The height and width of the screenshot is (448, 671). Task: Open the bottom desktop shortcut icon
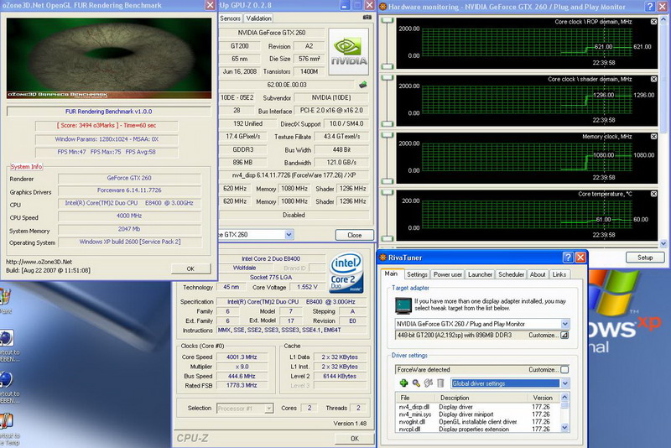tap(6, 421)
